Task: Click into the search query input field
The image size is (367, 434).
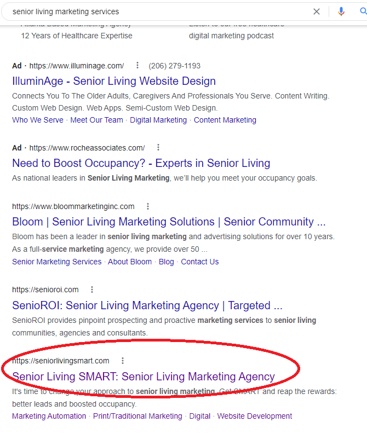Action: click(x=160, y=11)
